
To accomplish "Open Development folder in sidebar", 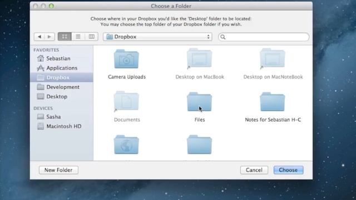I will coord(62,87).
